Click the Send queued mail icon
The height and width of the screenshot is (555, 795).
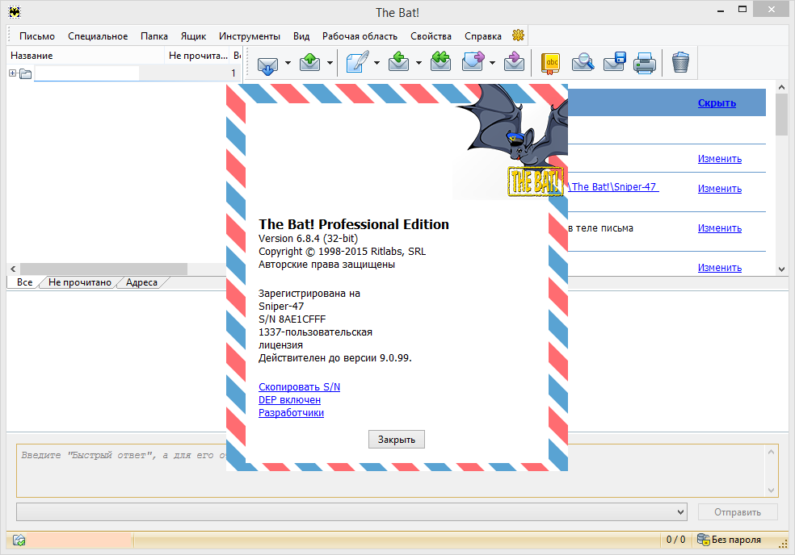pyautogui.click(x=309, y=62)
